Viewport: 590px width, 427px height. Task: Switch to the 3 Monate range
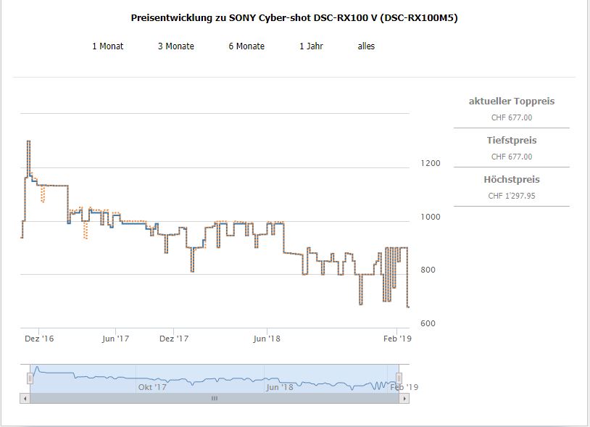pos(176,46)
